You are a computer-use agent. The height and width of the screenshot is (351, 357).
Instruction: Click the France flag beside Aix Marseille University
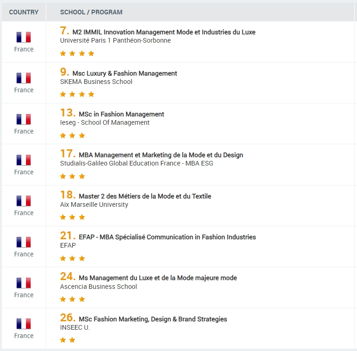(x=24, y=201)
